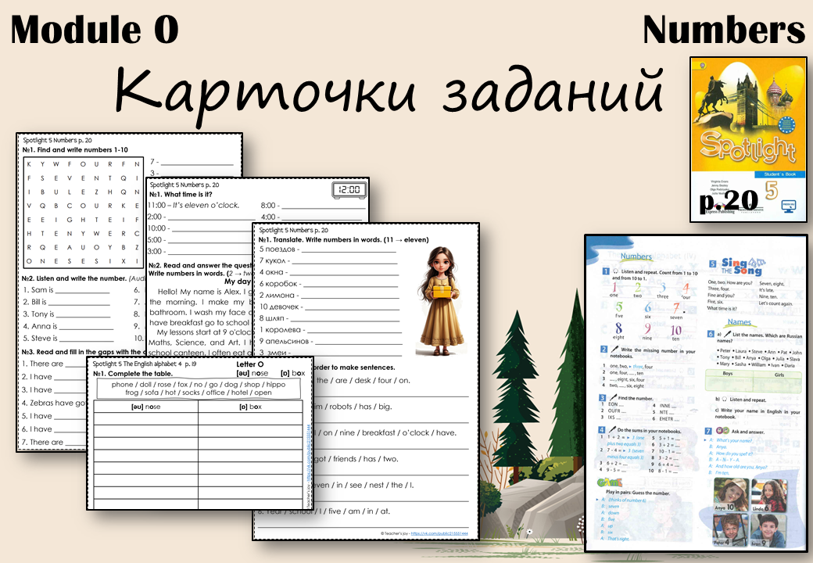Image resolution: width=813 pixels, height=563 pixels.
Task: Click the Game logo on the textbook page
Action: 609,482
